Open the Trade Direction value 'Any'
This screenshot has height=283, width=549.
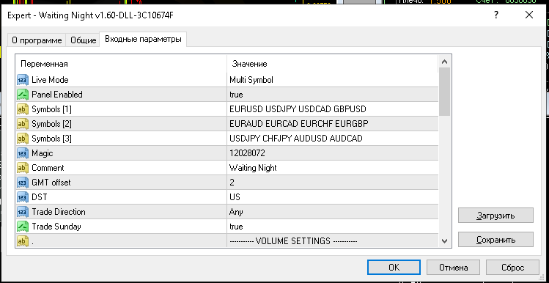point(235,212)
